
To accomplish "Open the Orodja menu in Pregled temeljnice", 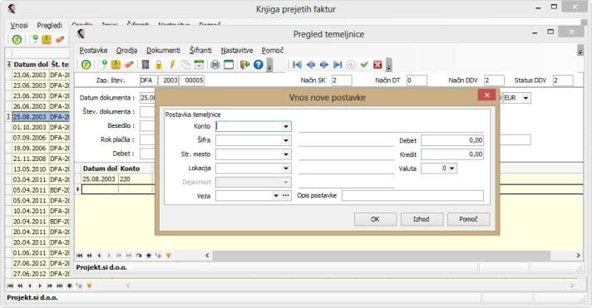I will (126, 51).
